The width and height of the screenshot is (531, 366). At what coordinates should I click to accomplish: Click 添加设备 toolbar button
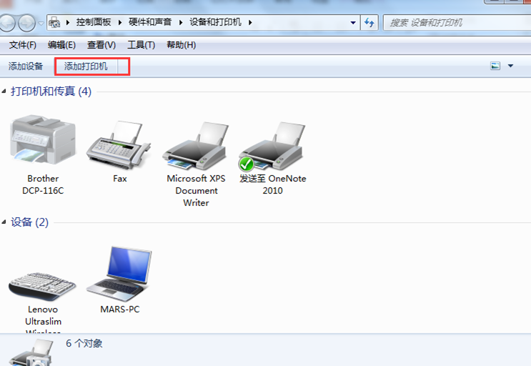(x=26, y=66)
